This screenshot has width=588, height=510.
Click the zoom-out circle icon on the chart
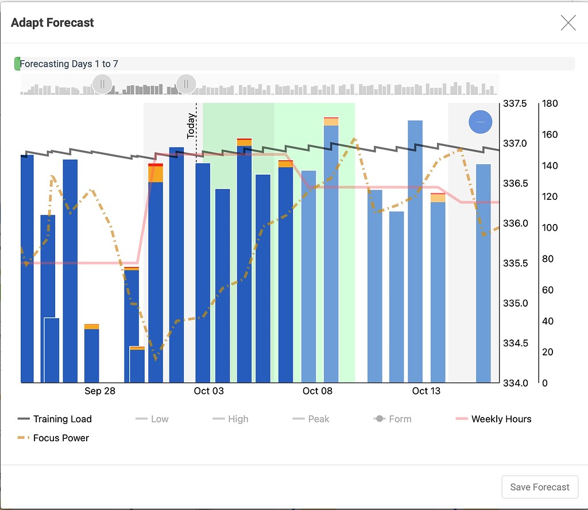pyautogui.click(x=480, y=122)
